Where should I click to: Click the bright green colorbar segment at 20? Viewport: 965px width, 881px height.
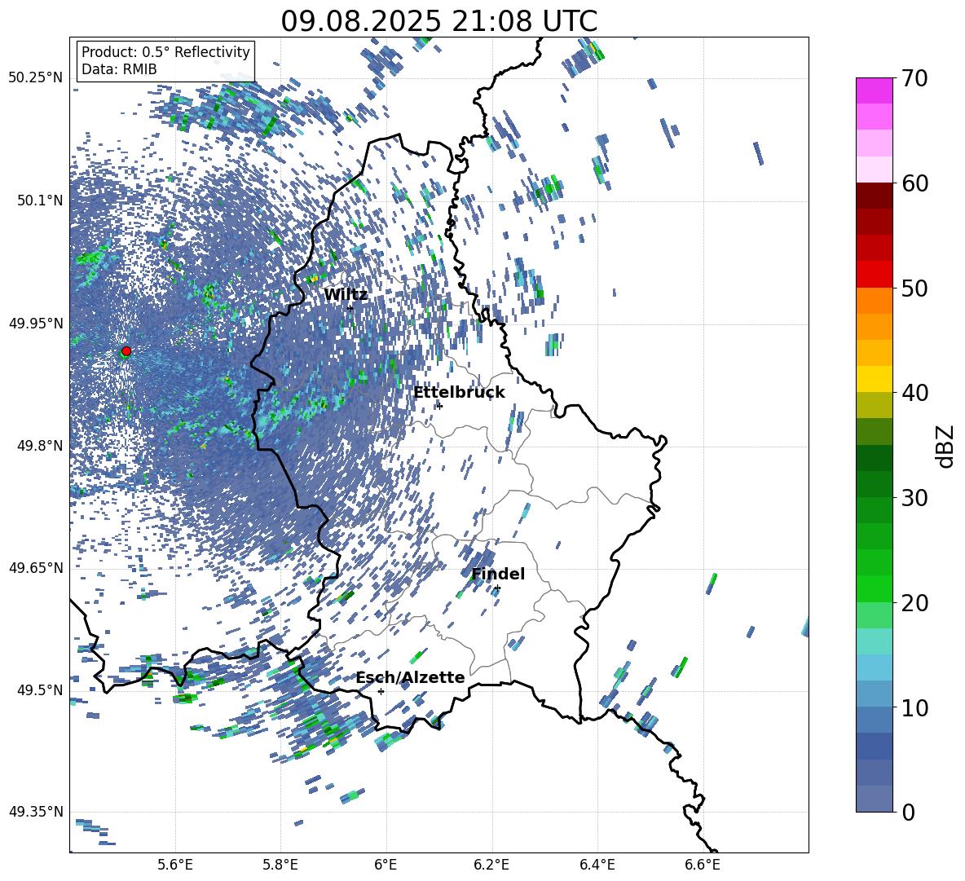point(874,588)
